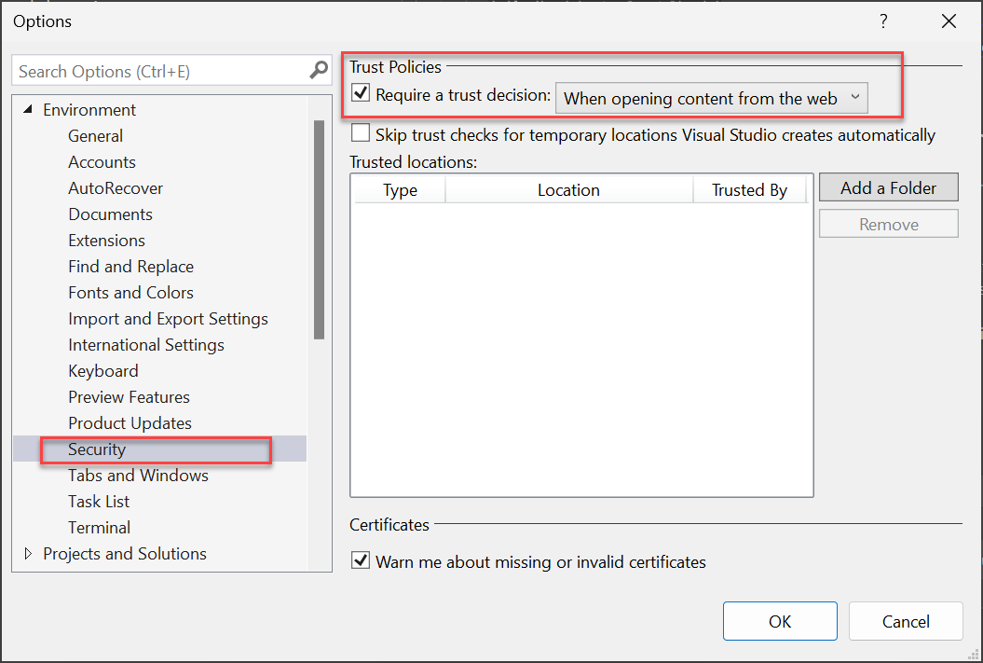Select Product Updates
Viewport: 983px width, 663px height.
tap(130, 423)
